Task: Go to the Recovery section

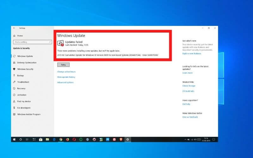Action: [21, 88]
